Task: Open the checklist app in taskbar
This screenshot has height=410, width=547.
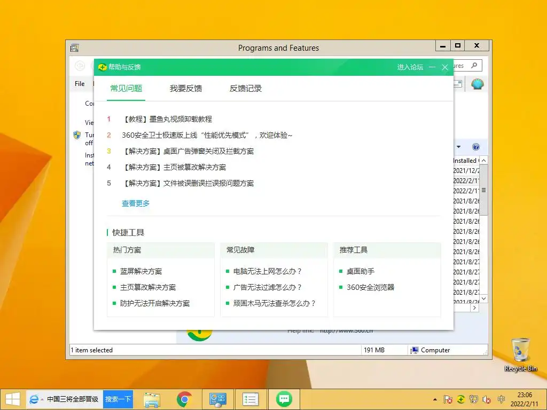Action: [251, 399]
